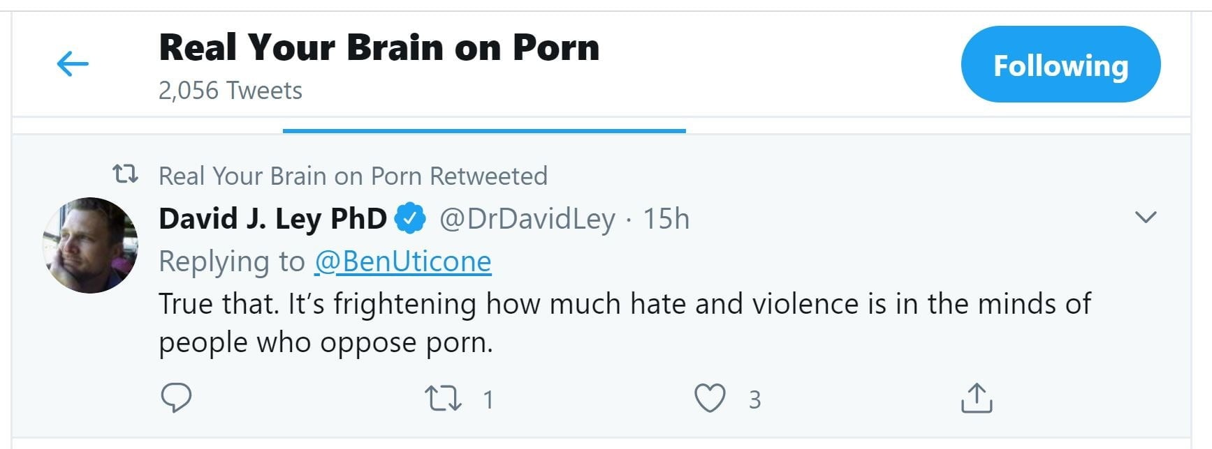
Task: Click the retweet count number 1
Action: click(x=488, y=399)
